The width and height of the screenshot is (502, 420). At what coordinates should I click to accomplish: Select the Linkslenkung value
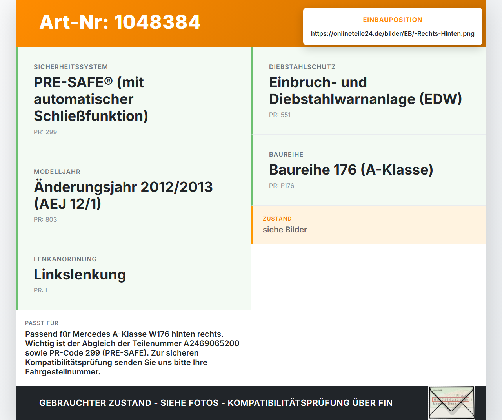[x=80, y=274]
